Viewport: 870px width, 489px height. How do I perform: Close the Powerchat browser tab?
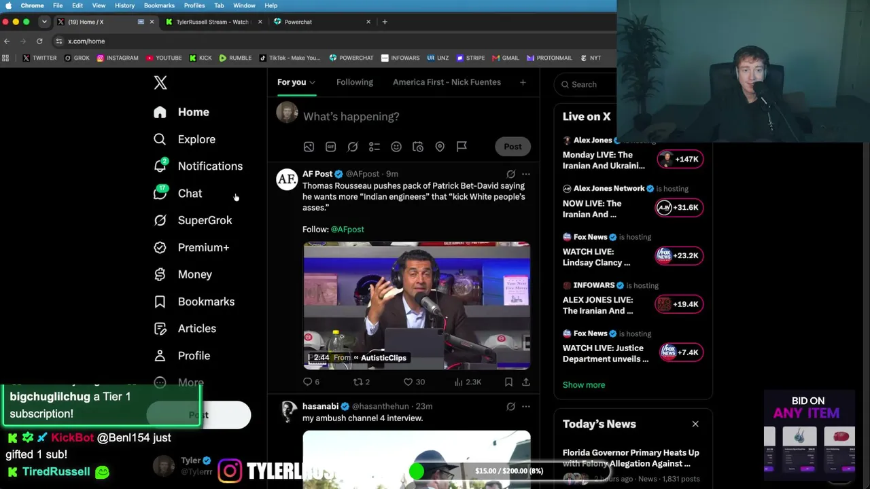tap(368, 22)
